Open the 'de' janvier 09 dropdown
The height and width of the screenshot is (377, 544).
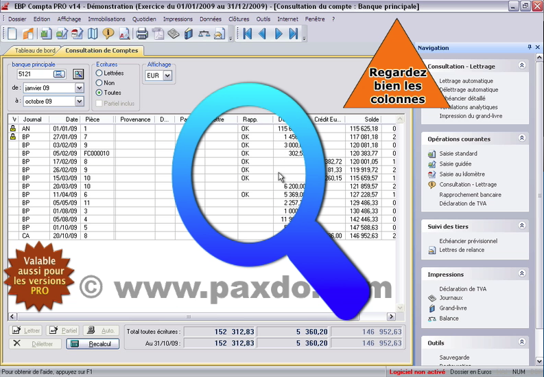(79, 88)
